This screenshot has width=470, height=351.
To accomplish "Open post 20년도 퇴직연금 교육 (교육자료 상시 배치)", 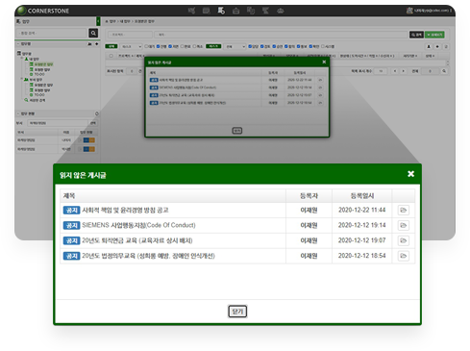I will click(x=137, y=240).
